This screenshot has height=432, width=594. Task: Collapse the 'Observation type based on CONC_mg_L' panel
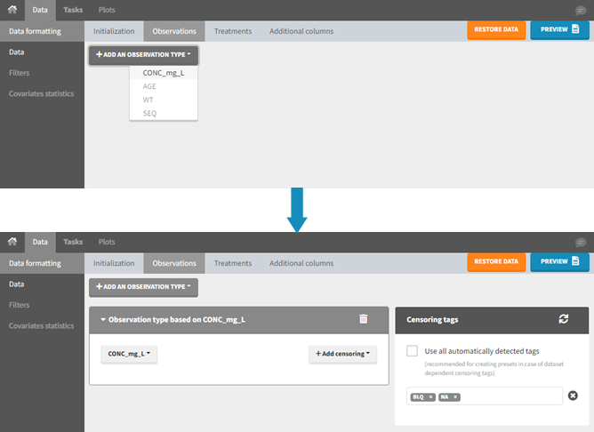[x=103, y=319]
